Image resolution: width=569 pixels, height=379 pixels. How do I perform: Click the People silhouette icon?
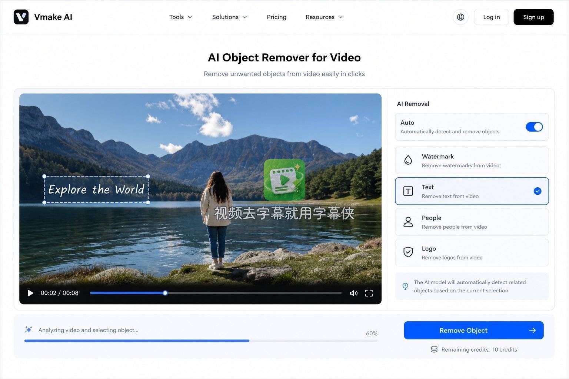coord(408,222)
